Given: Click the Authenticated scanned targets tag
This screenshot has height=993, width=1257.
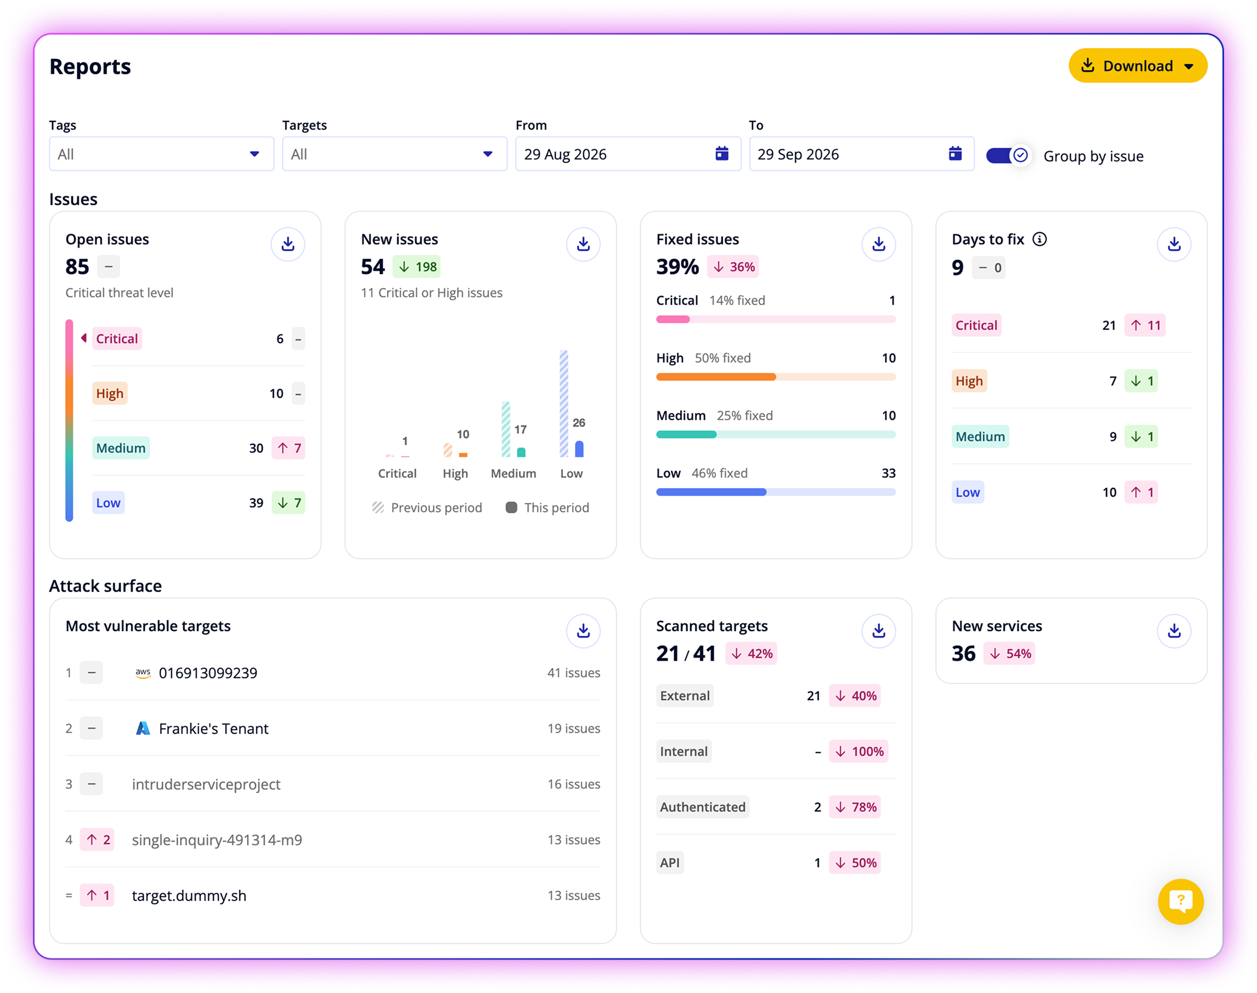Looking at the screenshot, I should tap(703, 807).
